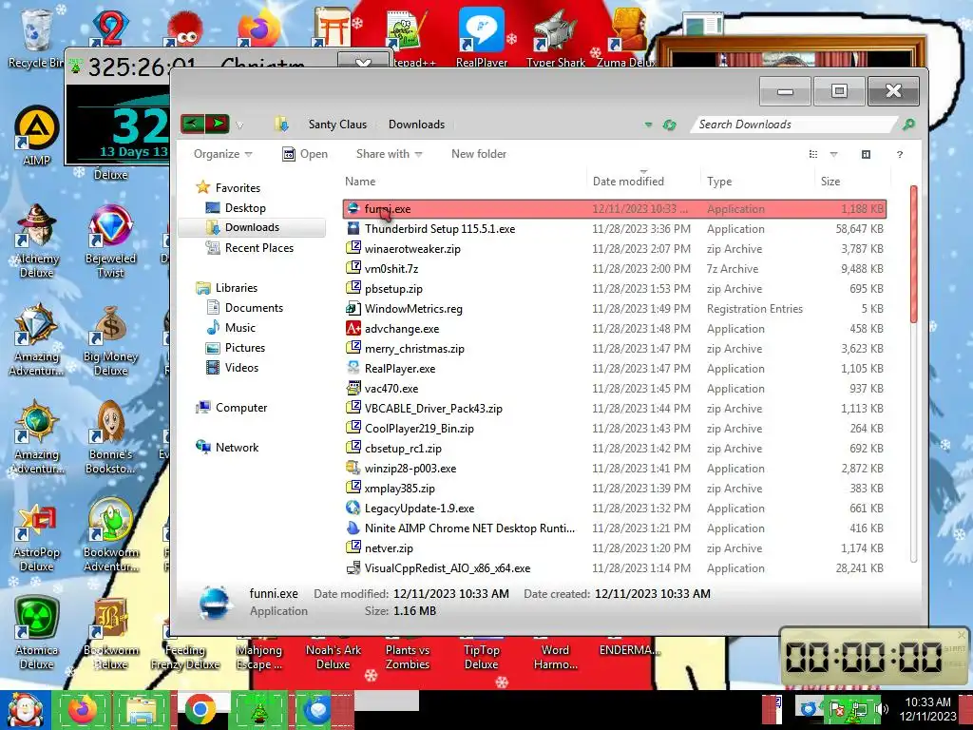Select the WindowMetrics.reg file icon
The height and width of the screenshot is (730, 973).
point(353,309)
